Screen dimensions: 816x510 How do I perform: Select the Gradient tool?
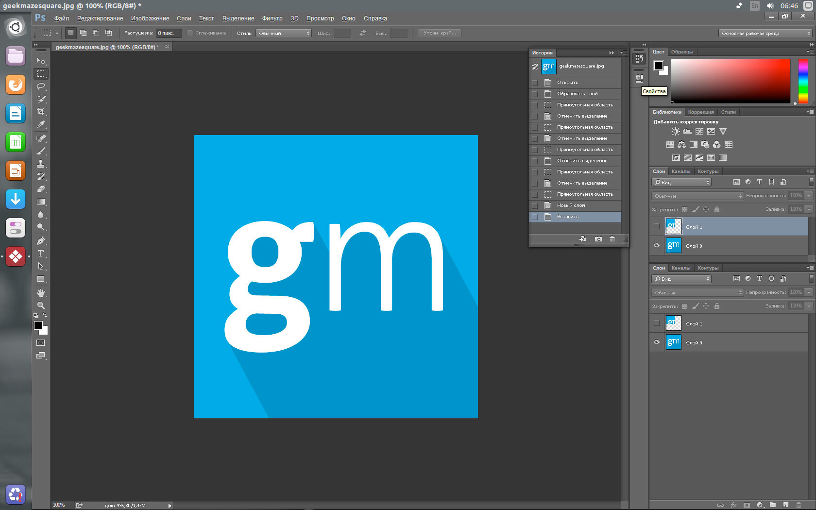[x=41, y=202]
